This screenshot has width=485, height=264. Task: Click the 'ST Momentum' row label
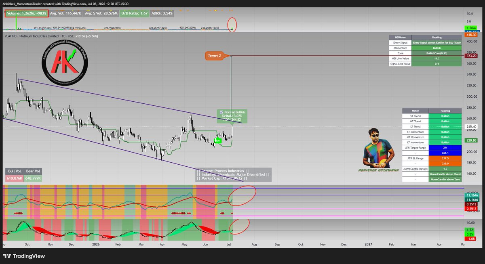[x=415, y=132]
